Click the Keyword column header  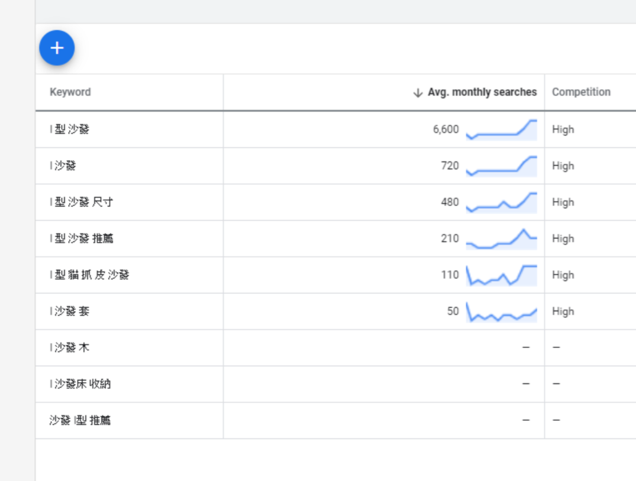click(70, 92)
